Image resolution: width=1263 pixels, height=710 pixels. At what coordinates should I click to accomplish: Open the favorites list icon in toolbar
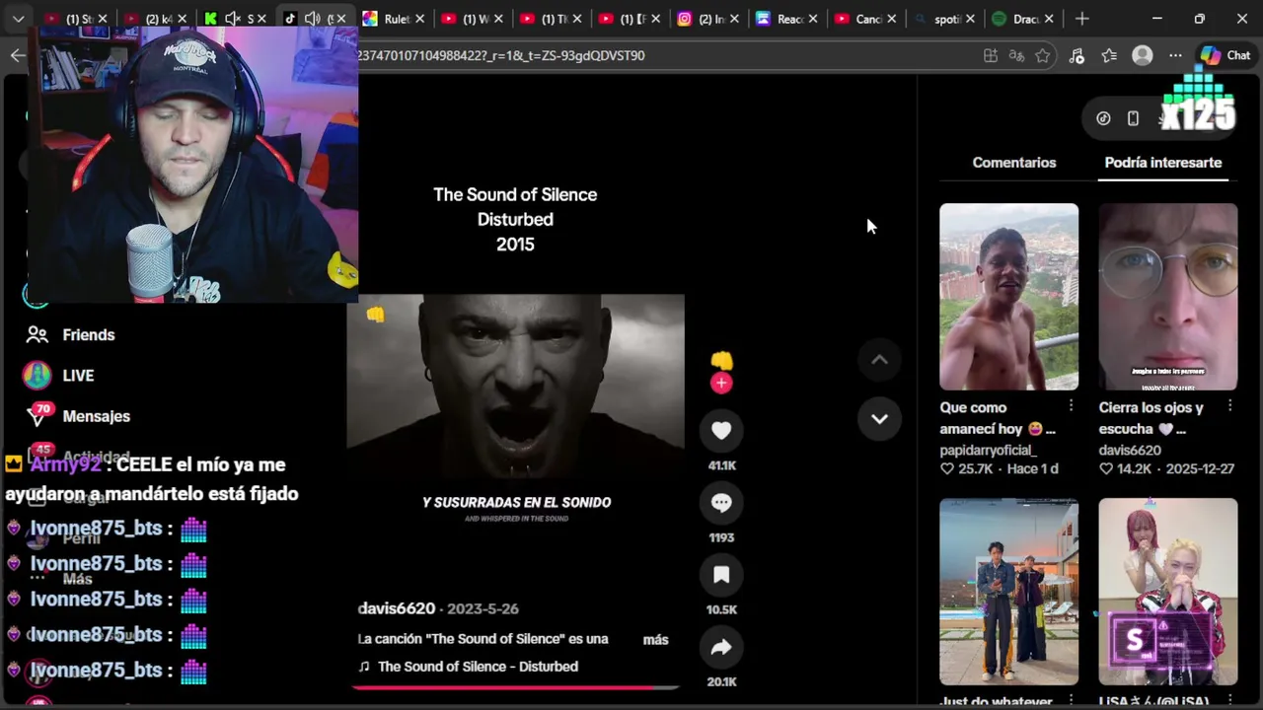tap(1109, 56)
